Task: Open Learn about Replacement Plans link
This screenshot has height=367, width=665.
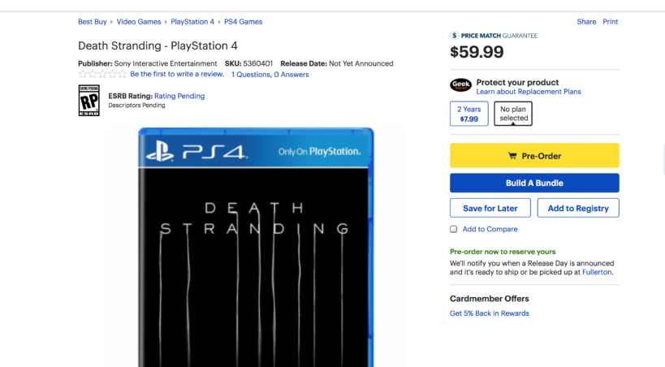Action: point(529,92)
